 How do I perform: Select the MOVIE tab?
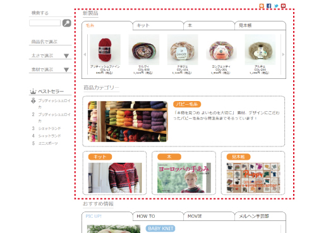(209, 216)
